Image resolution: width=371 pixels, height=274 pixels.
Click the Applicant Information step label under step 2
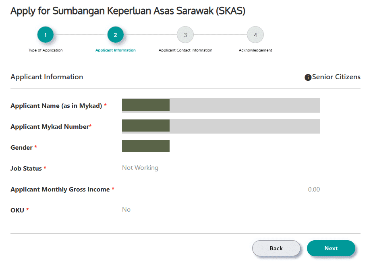[x=115, y=50]
